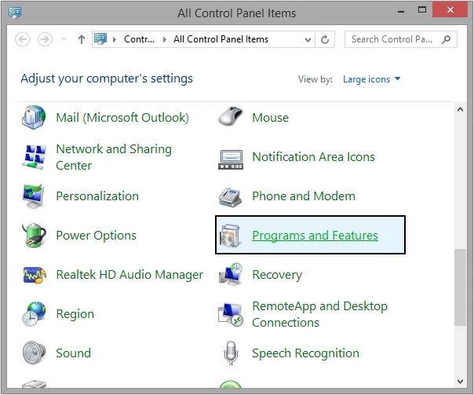This screenshot has height=395, width=474.
Task: Open Notification Area Icons link
Action: pos(313,157)
